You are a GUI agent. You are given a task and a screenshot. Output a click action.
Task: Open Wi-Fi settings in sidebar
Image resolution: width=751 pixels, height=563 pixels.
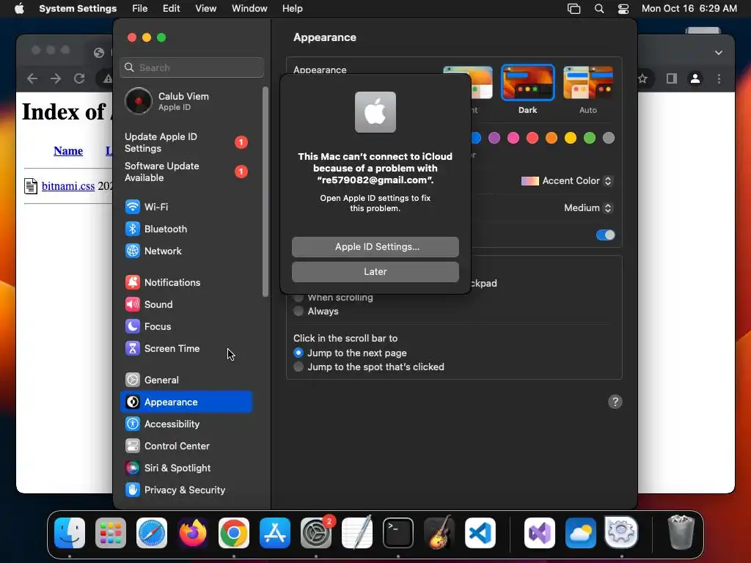pyautogui.click(x=186, y=207)
